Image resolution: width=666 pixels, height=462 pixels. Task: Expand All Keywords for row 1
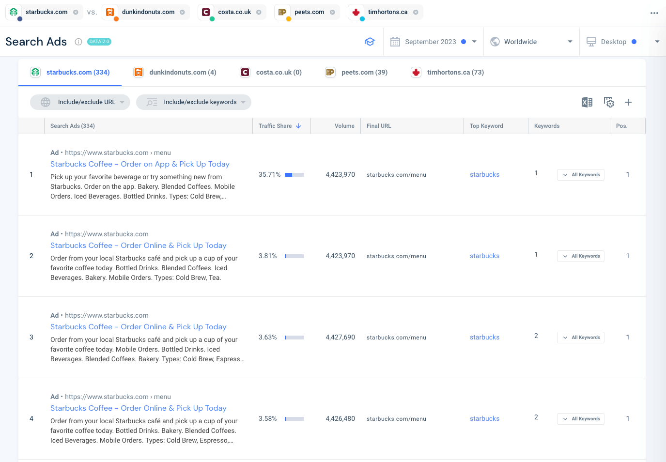[581, 175]
